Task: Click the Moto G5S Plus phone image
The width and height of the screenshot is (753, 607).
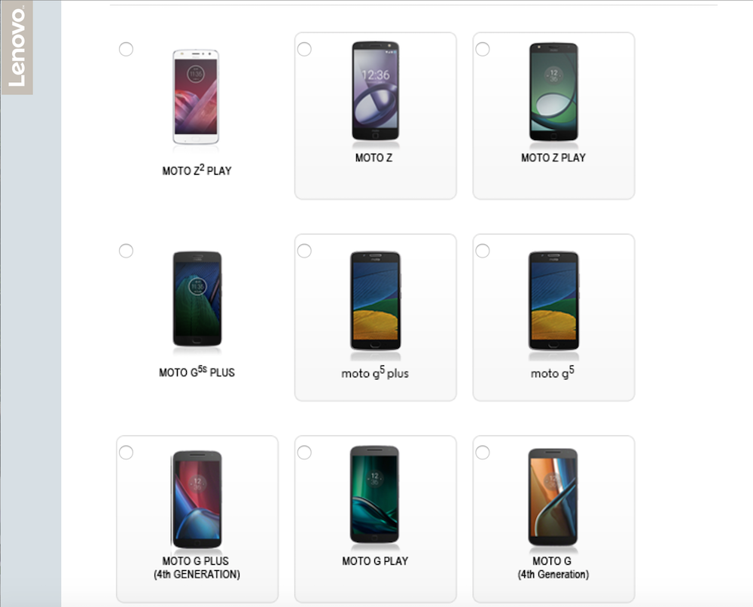Action: tap(197, 299)
